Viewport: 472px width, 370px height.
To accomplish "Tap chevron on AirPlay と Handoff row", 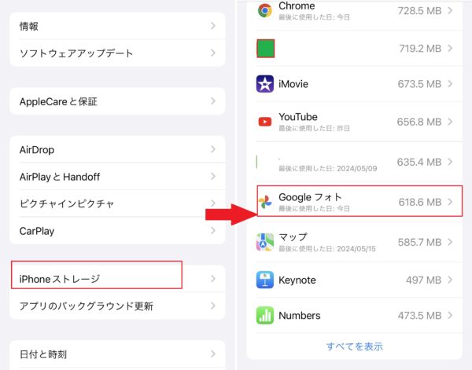I will (x=213, y=176).
